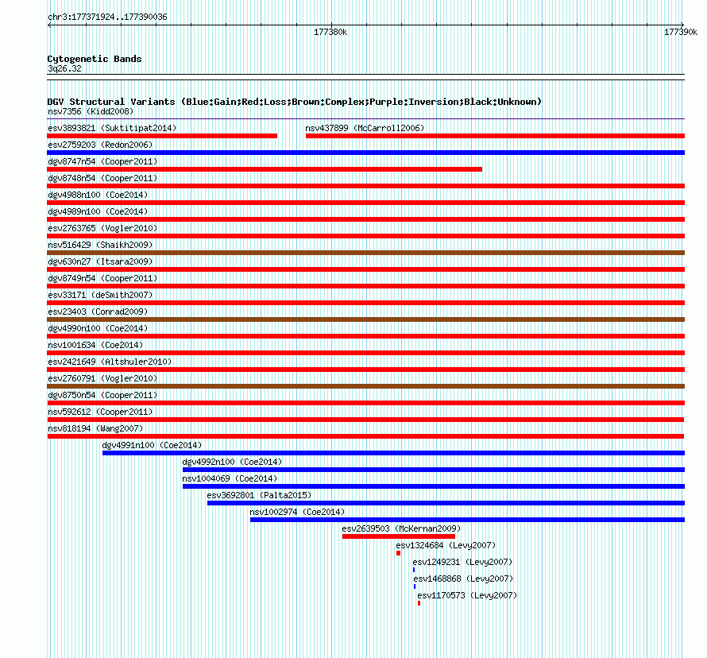
Task: Click the red bar under esv2639503
Action: point(399,536)
